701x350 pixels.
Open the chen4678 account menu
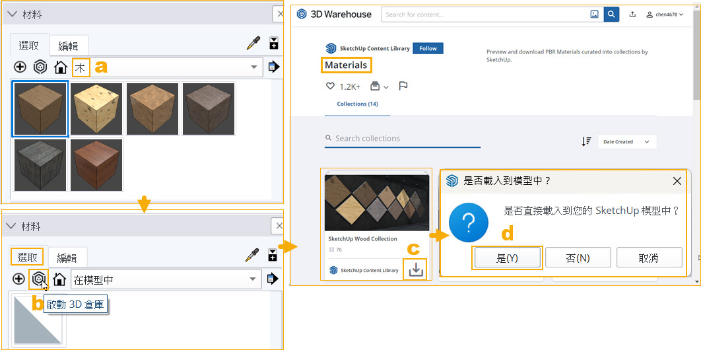pyautogui.click(x=665, y=15)
